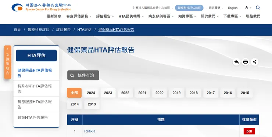Viewport: 272px width, 137px height.
Task: Filter reports by year 2023
Action: [108, 93]
